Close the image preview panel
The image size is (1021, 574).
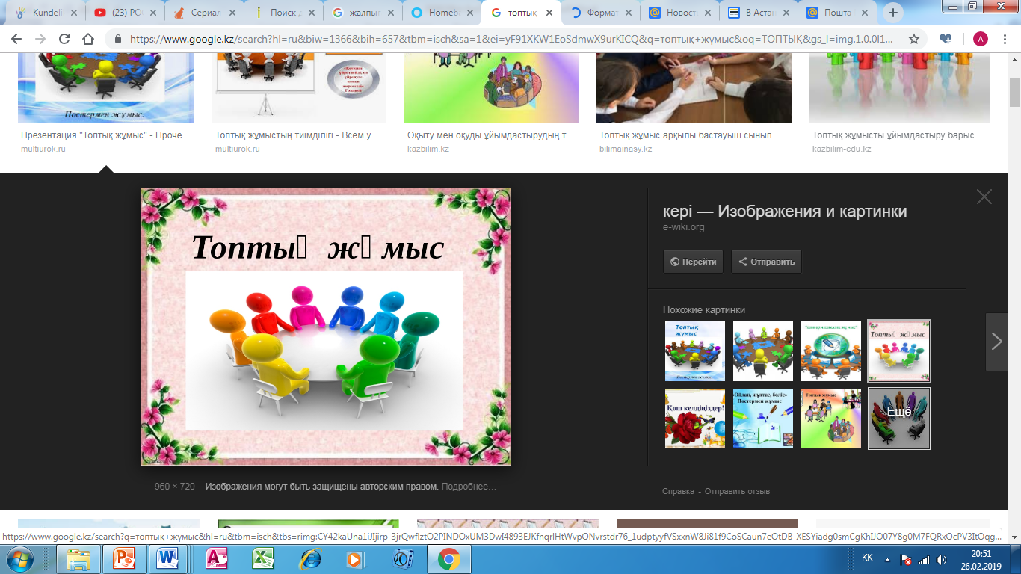coord(984,197)
